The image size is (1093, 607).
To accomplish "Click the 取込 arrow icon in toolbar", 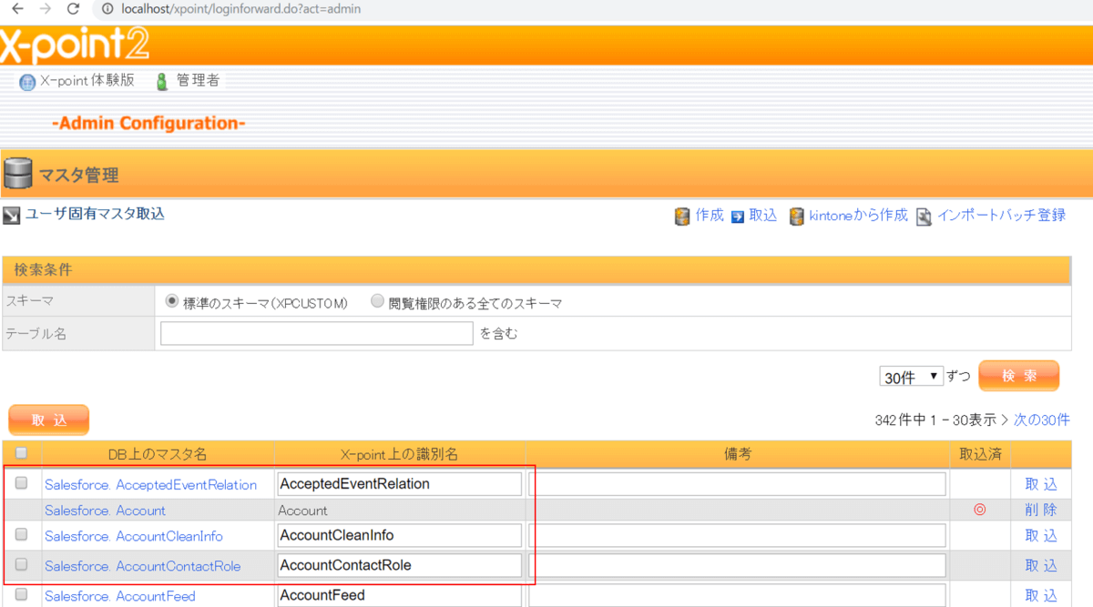I will (x=738, y=217).
